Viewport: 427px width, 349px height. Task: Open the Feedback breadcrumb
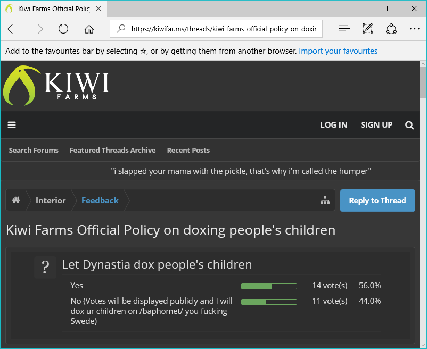tap(100, 201)
